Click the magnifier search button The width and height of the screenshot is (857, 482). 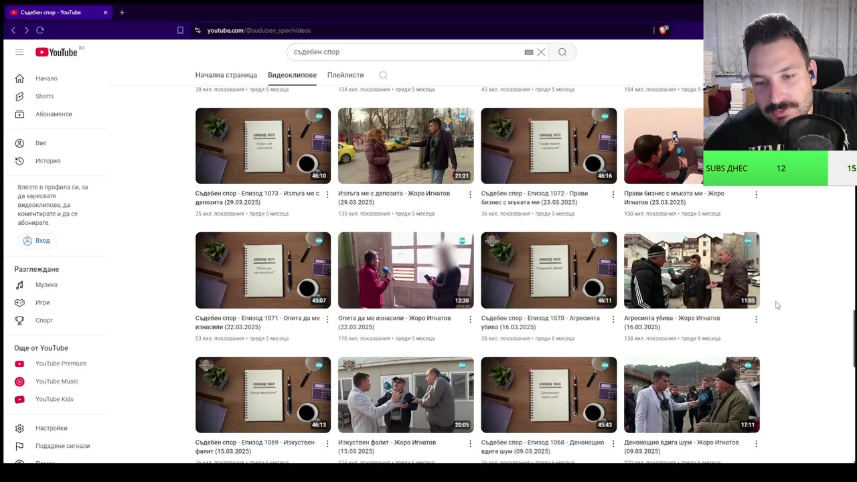[x=562, y=52]
